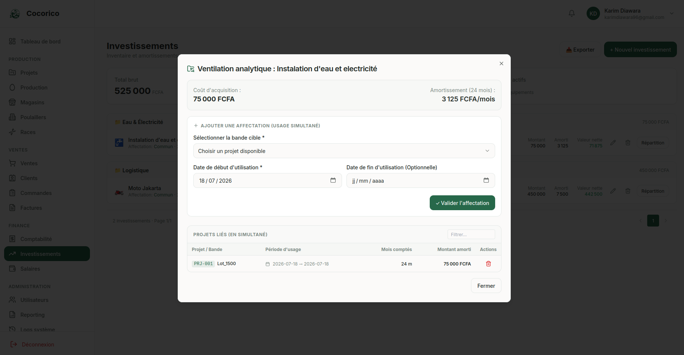Viewport: 684px width, 355px height.
Task: Click the Mois comptés column header
Action: [x=396, y=250]
